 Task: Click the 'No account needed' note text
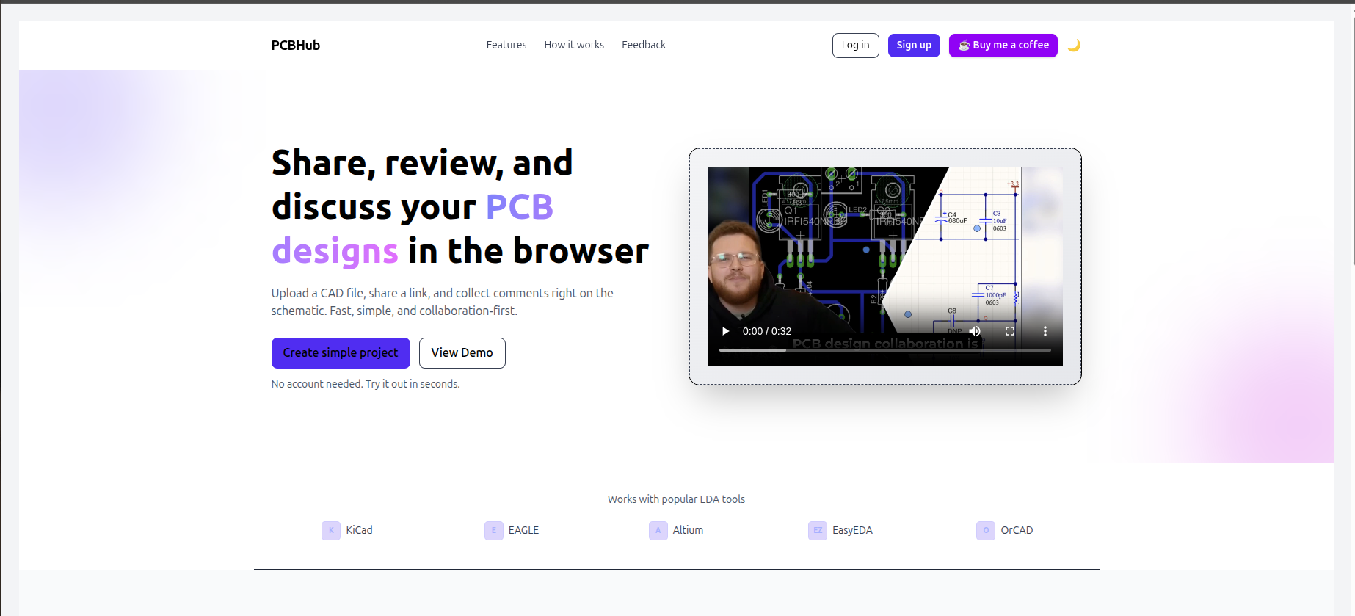(x=366, y=384)
